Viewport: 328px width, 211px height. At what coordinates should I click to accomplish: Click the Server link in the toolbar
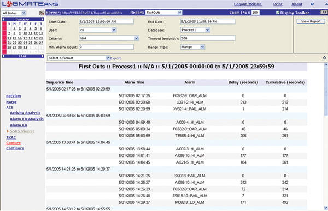(53, 13)
